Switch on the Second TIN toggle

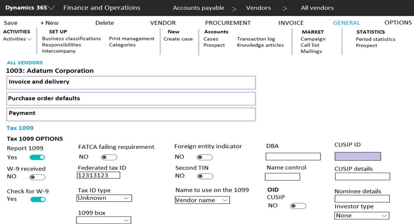pyautogui.click(x=205, y=176)
